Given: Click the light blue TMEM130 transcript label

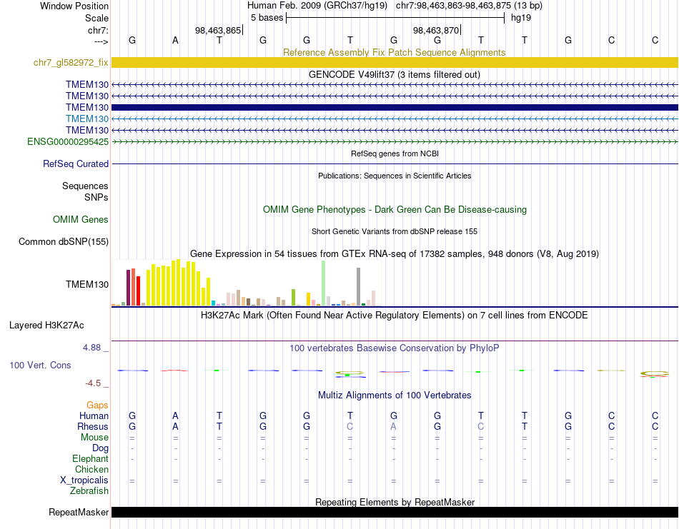Looking at the screenshot, I should 87,119.
